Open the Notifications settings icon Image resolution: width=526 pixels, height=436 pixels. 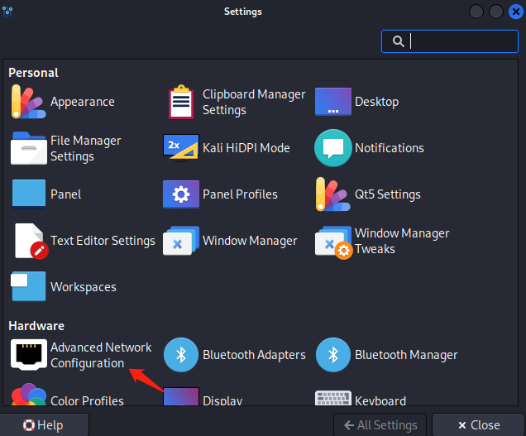333,148
